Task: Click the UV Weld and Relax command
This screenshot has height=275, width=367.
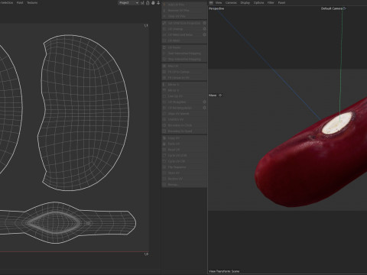Action: pyautogui.click(x=184, y=34)
